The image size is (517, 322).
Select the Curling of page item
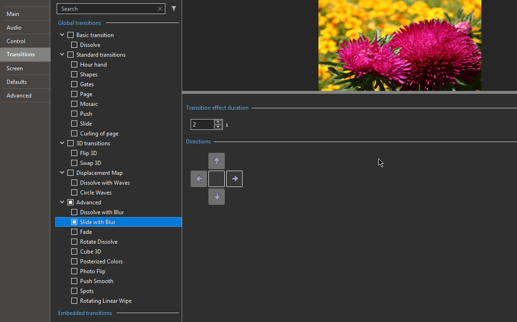point(99,134)
